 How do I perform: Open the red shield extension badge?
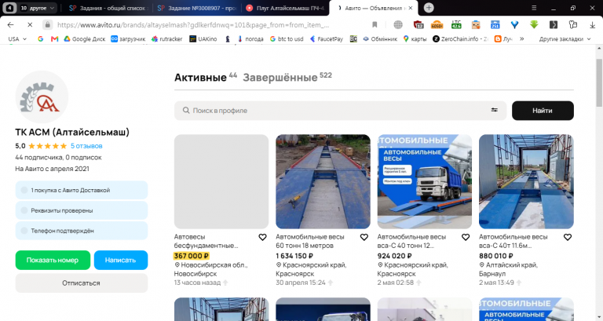pos(418,25)
